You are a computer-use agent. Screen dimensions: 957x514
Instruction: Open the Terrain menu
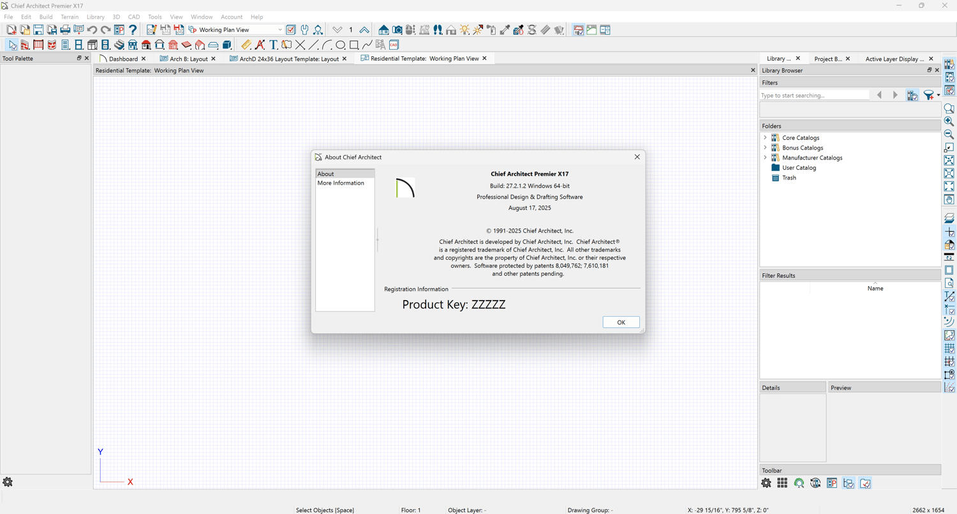point(70,17)
